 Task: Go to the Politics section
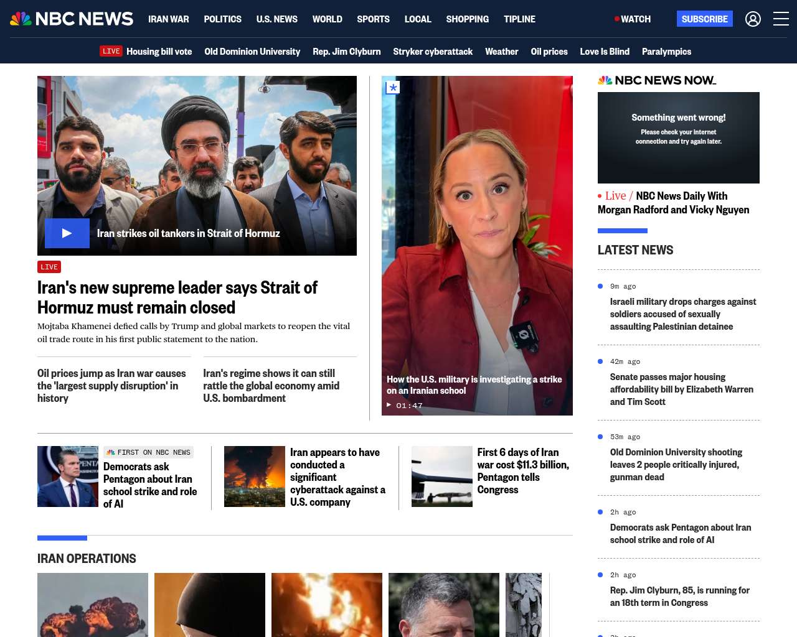[x=222, y=19]
